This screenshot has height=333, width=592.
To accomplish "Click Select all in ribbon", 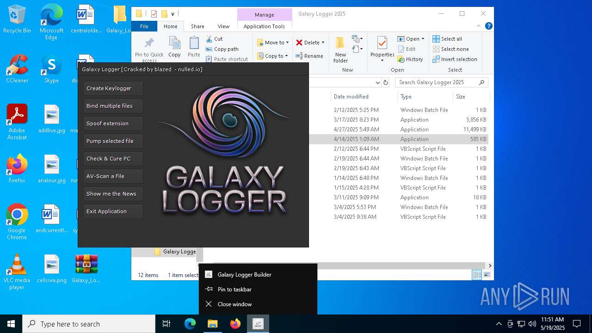I will [447, 39].
